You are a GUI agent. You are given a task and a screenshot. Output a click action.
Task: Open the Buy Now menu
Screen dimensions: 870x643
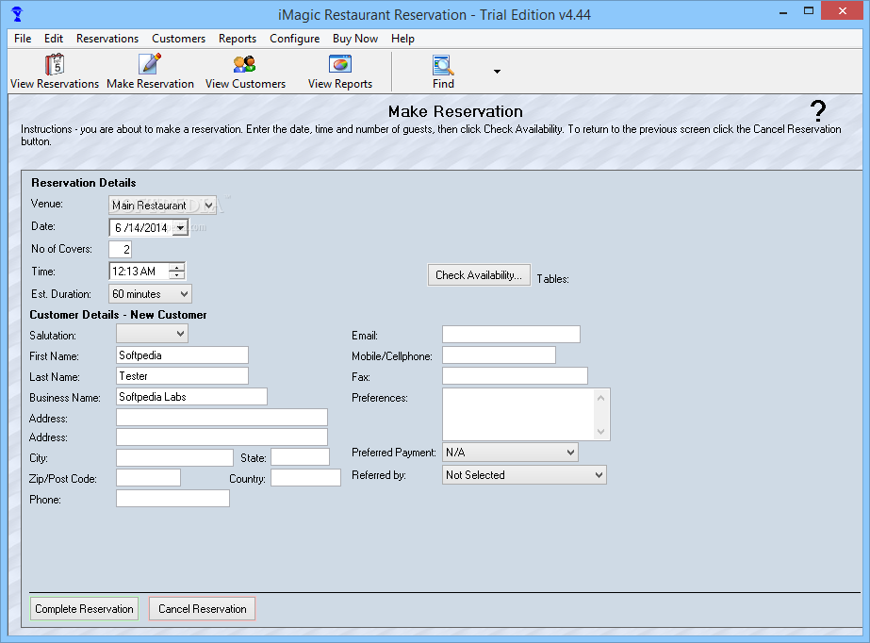point(355,39)
